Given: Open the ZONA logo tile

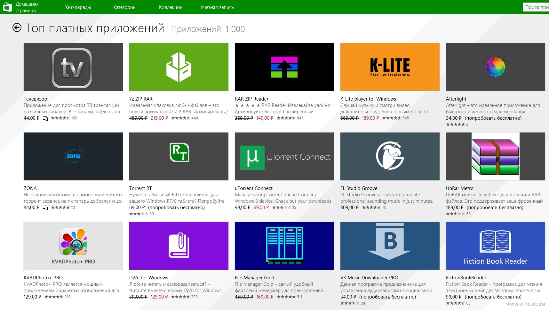Looking at the screenshot, I should 73,156.
